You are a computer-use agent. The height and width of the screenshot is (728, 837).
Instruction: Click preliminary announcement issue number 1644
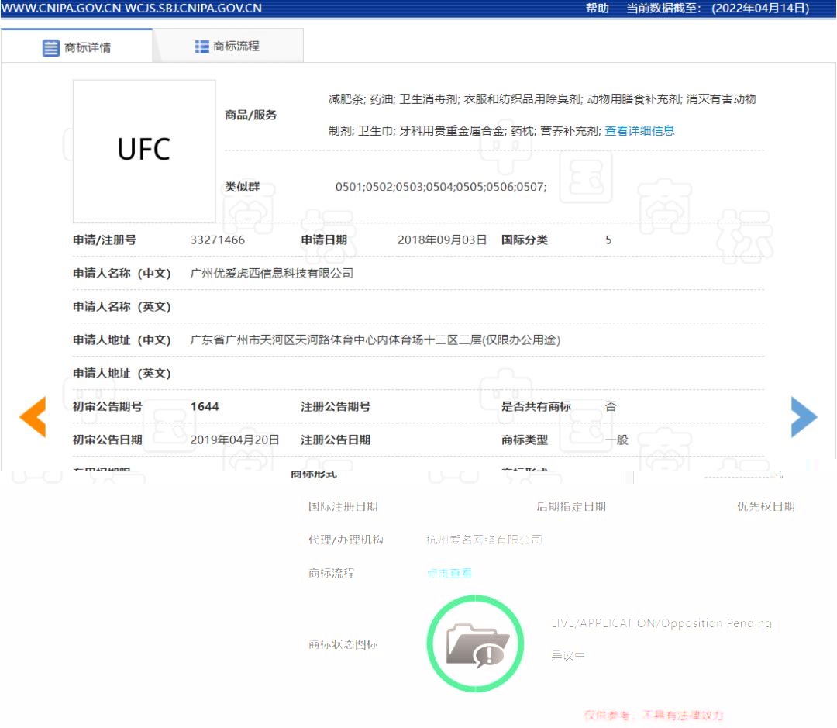pyautogui.click(x=205, y=406)
